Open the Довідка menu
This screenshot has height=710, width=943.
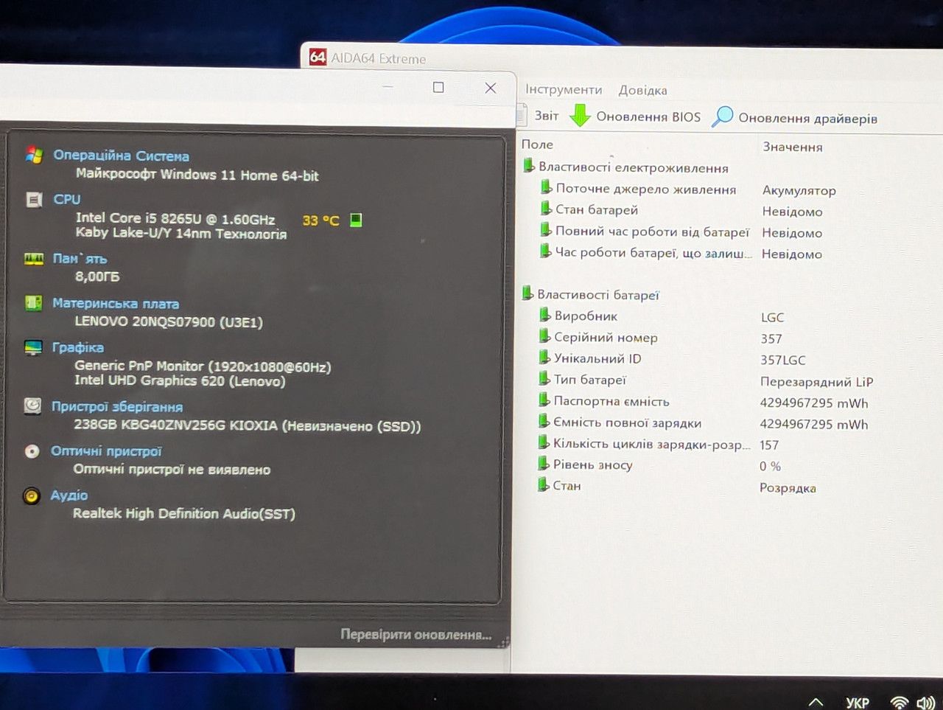click(x=642, y=90)
